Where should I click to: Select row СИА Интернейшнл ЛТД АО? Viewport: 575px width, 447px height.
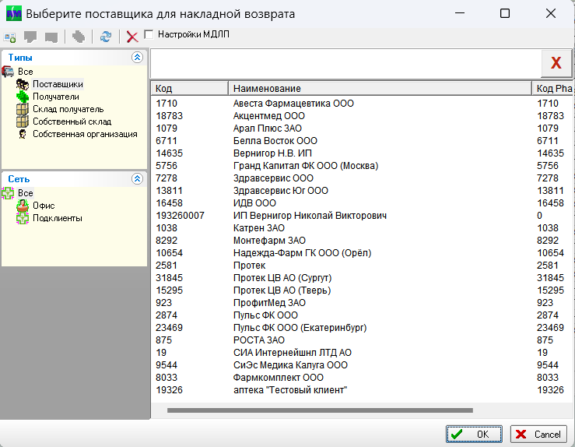(x=361, y=353)
